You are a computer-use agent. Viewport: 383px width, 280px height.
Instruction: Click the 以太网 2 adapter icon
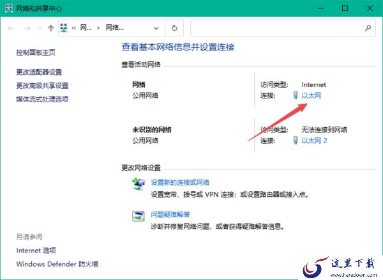pos(296,141)
